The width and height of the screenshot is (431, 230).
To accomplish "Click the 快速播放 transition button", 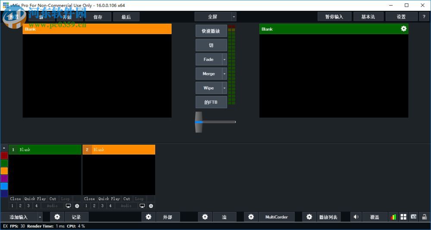I will (211, 31).
